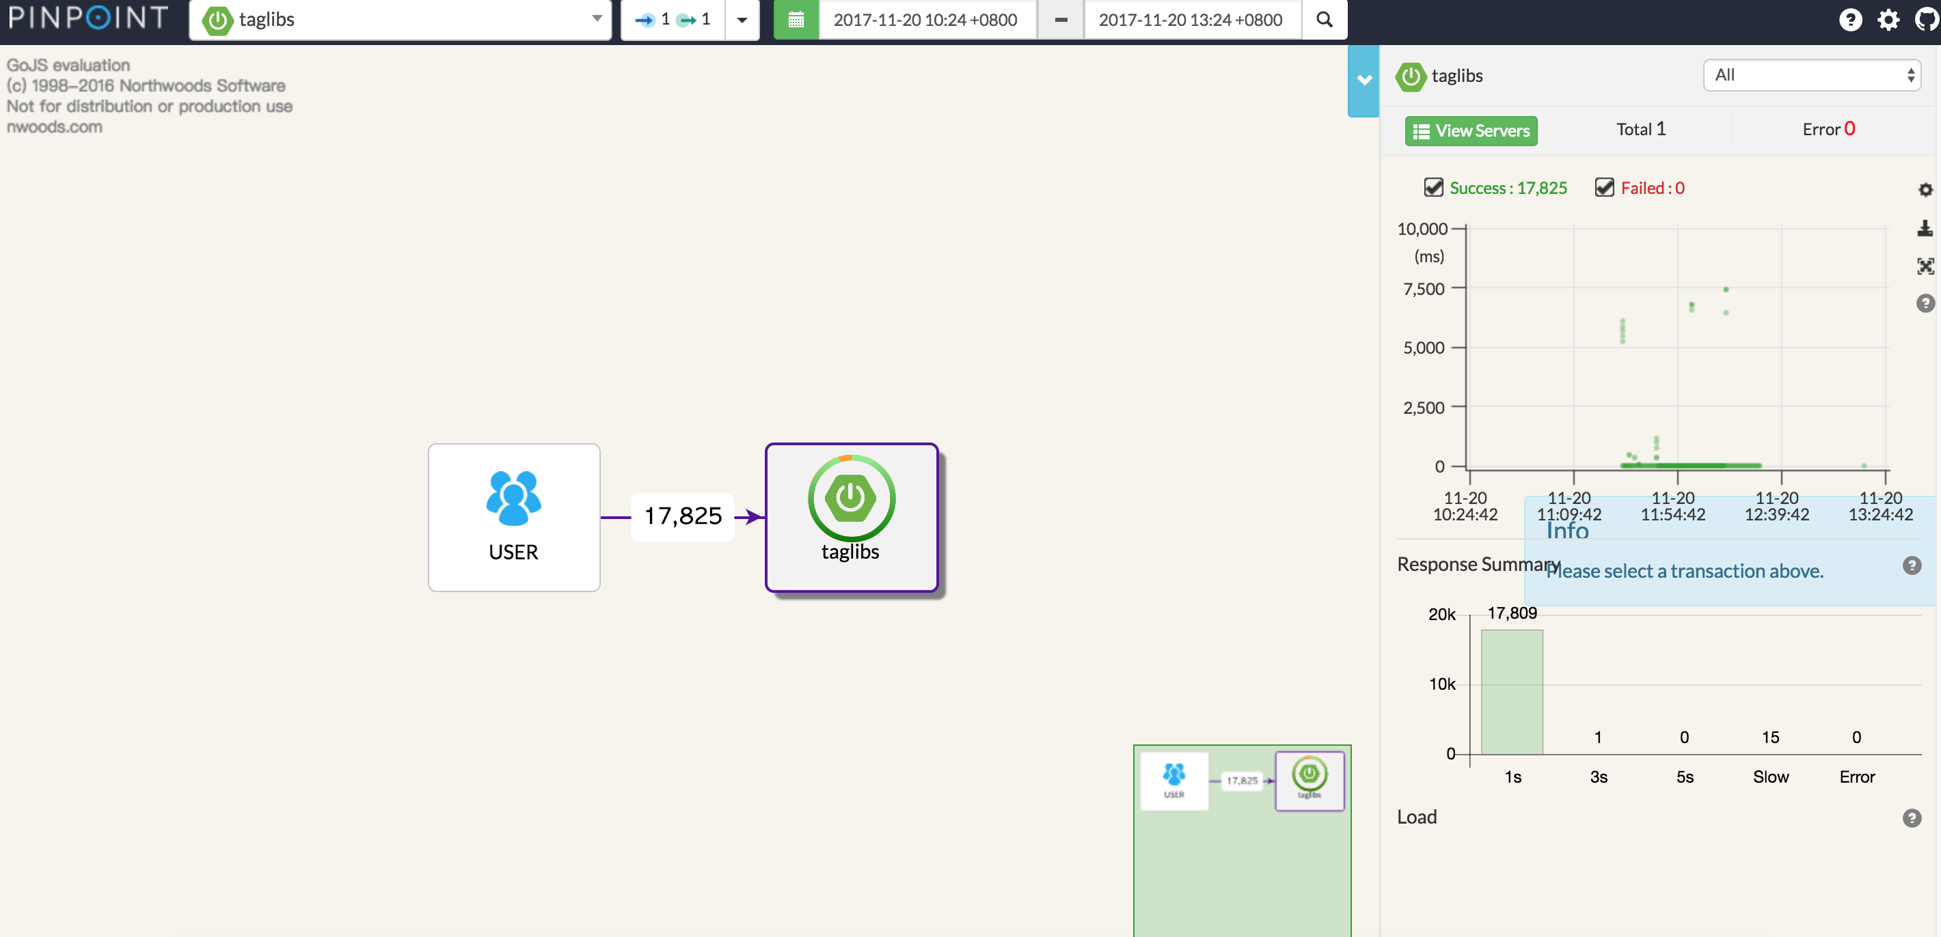
Task: Uncheck the Failed transactions checkbox
Action: [1604, 188]
